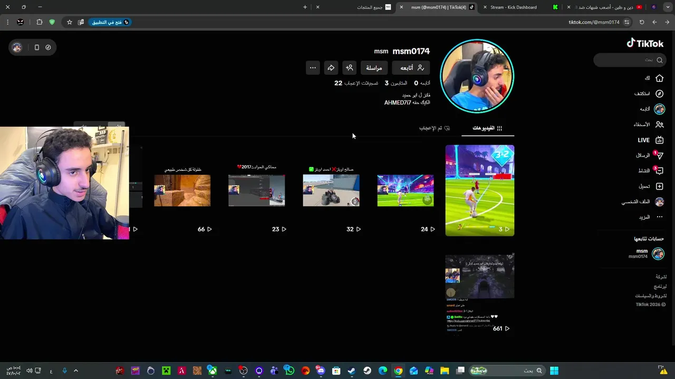
Task: Click the followers count 3 text
Action: 396,83
